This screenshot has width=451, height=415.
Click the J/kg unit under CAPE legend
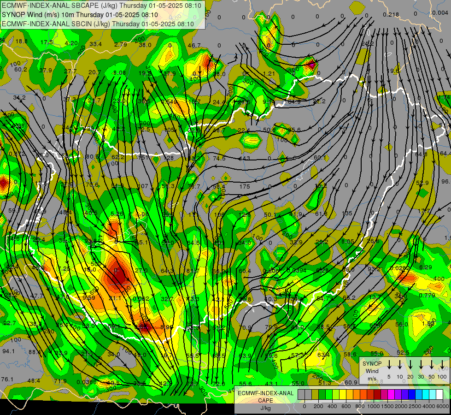[x=265, y=408]
